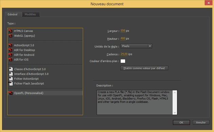Image resolution: width=214 pixels, height=132 pixels.
Task: Choose Fichier ActionScript entry
Action: click(x=45, y=79)
